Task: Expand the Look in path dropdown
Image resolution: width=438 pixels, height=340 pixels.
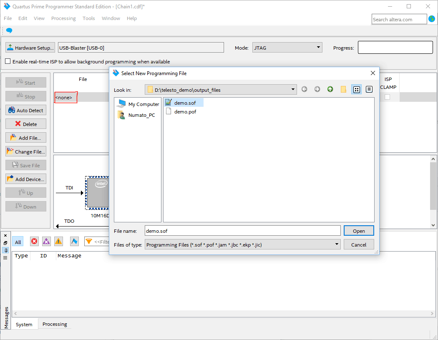Action: 293,90
